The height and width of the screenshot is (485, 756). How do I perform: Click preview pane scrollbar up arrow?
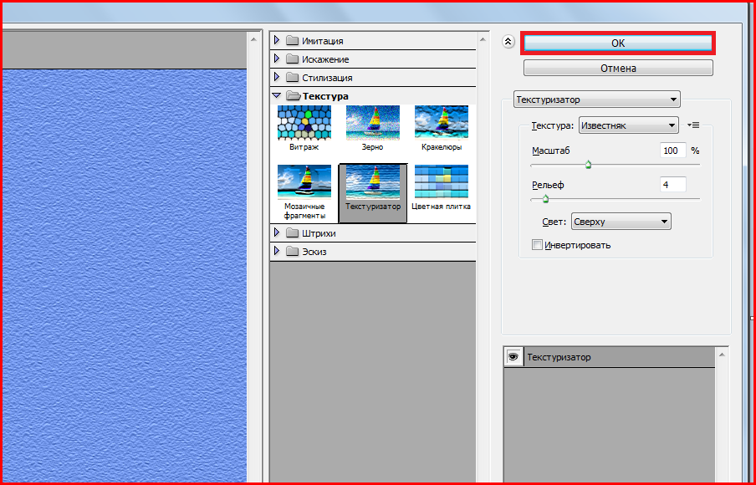(x=253, y=39)
